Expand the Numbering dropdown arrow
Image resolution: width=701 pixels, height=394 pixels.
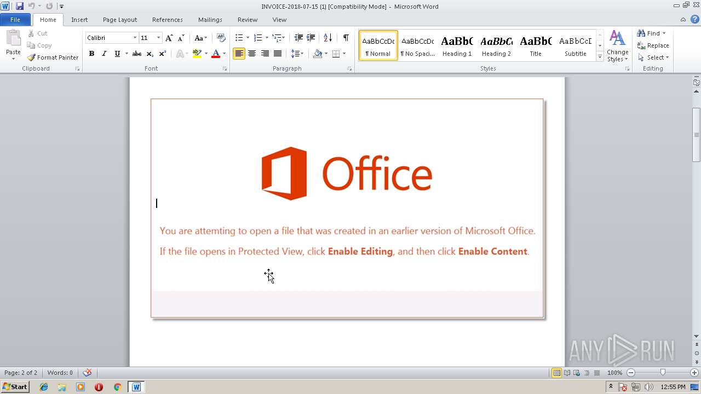pos(267,38)
